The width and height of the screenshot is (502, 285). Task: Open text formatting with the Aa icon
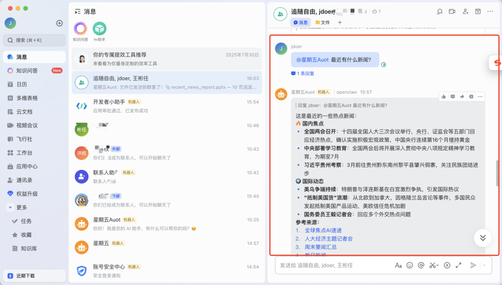point(398,265)
